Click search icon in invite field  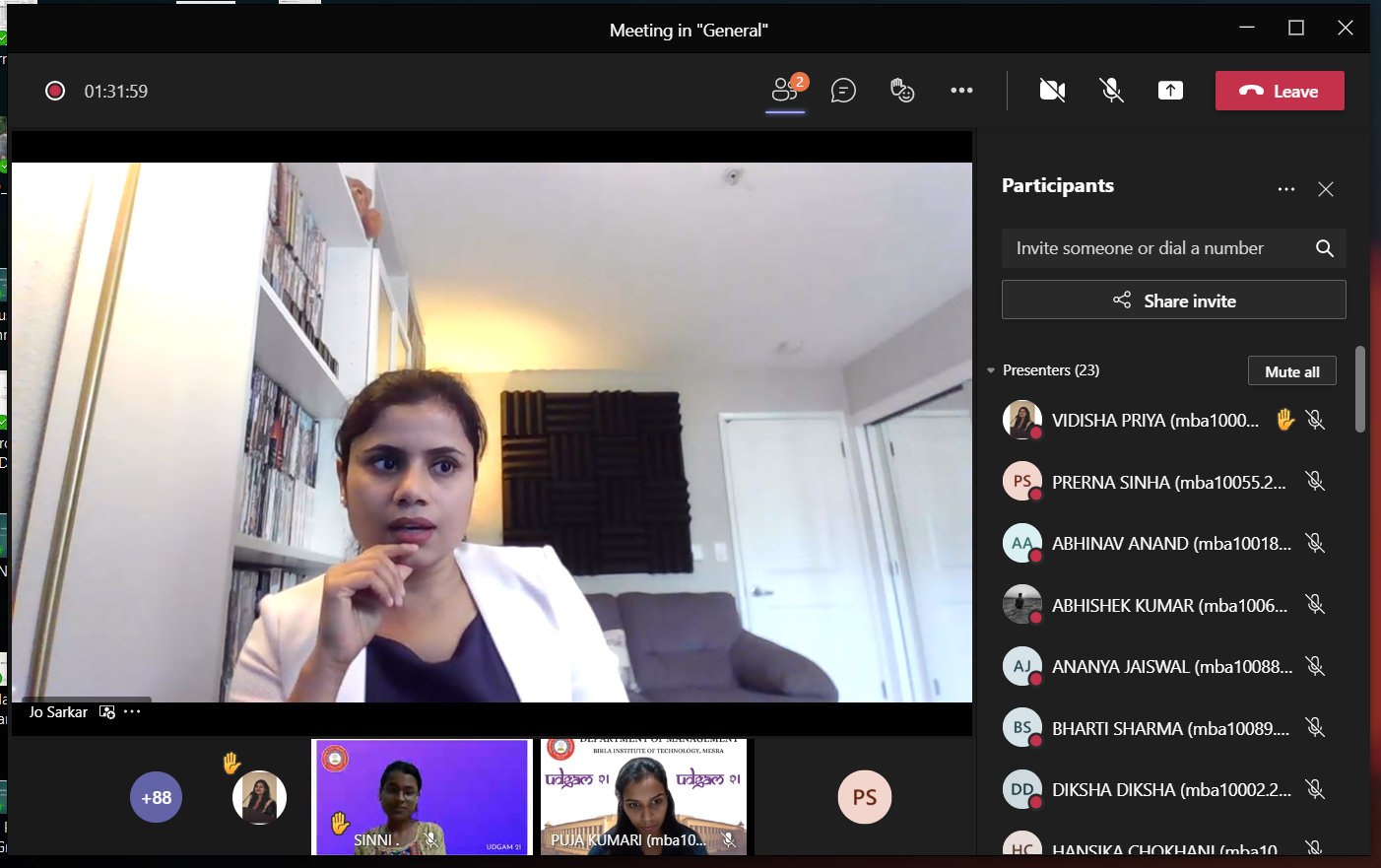pos(1325,248)
